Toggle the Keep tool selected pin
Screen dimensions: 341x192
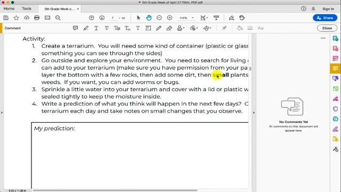point(224,28)
